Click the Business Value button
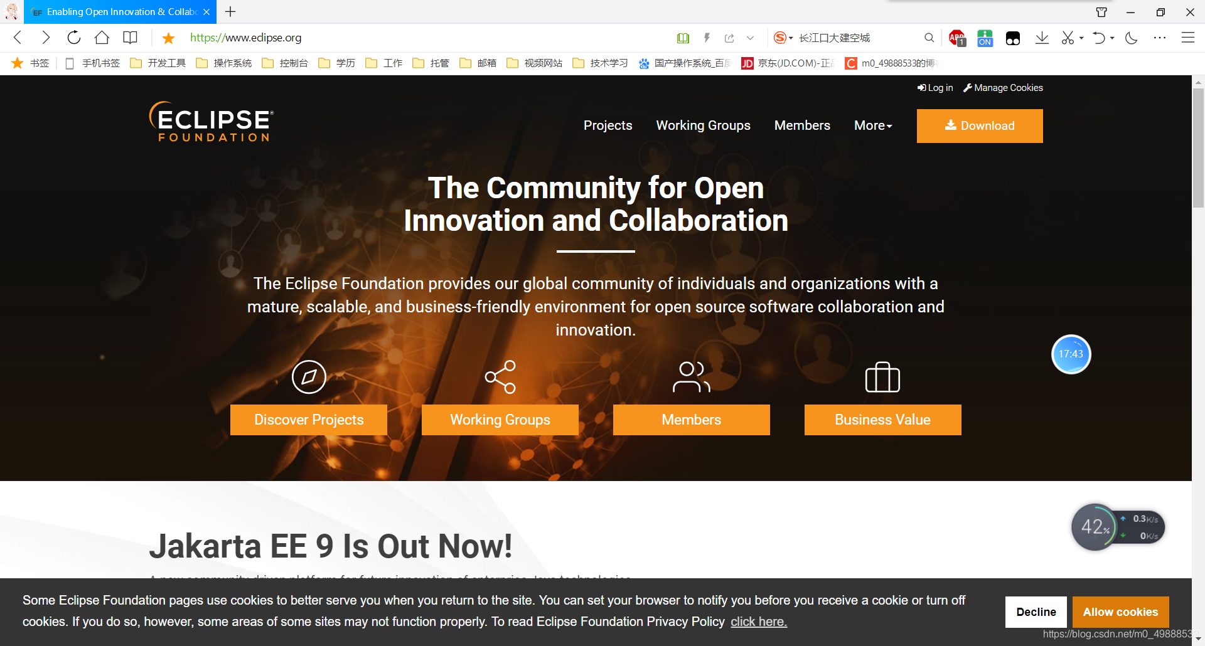The height and width of the screenshot is (646, 1205). click(x=883, y=420)
